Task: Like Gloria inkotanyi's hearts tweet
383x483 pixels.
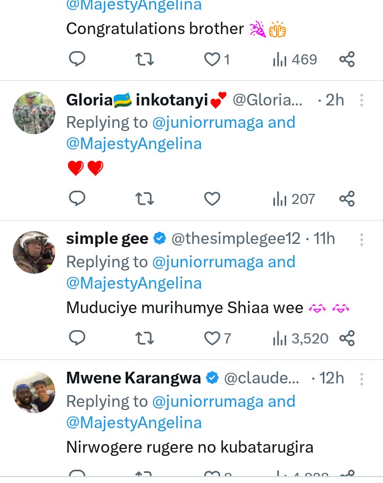Action: click(212, 199)
